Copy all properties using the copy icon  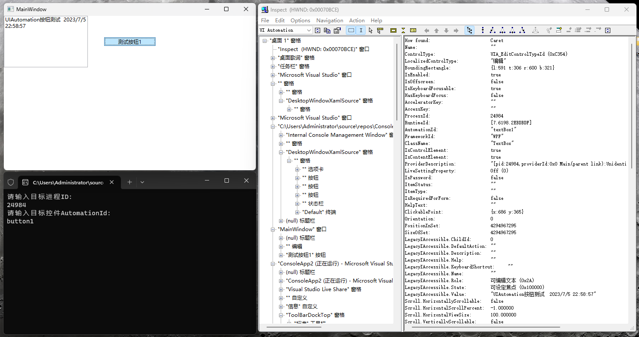327,30
